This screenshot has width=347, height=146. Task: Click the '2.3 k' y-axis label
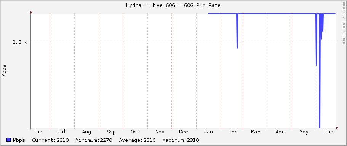(x=20, y=42)
